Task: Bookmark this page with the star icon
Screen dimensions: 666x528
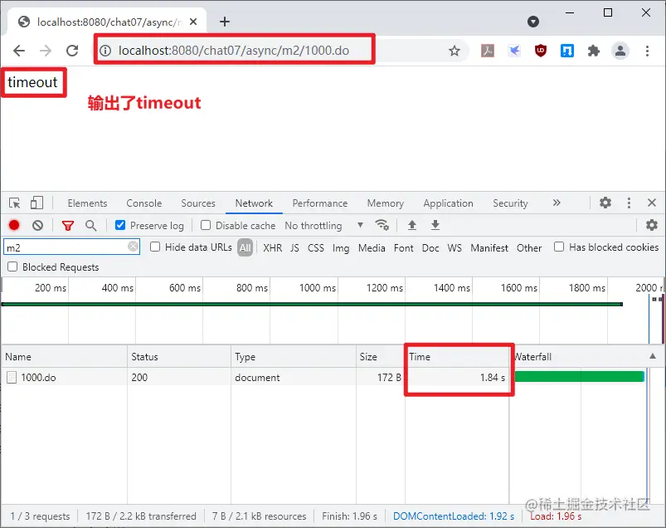Action: pos(455,51)
